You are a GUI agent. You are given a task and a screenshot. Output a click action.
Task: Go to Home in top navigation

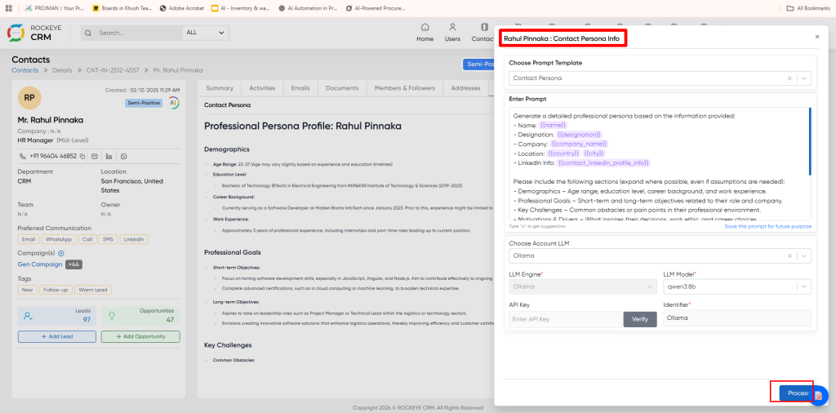pyautogui.click(x=425, y=33)
